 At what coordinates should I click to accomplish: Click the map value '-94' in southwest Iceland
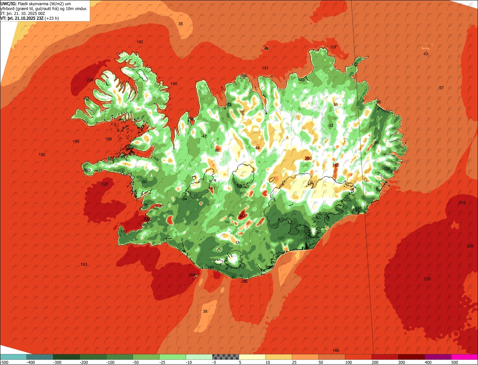(x=184, y=199)
